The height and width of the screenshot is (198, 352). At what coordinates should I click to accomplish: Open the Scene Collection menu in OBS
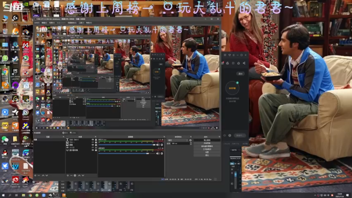pos(72,23)
